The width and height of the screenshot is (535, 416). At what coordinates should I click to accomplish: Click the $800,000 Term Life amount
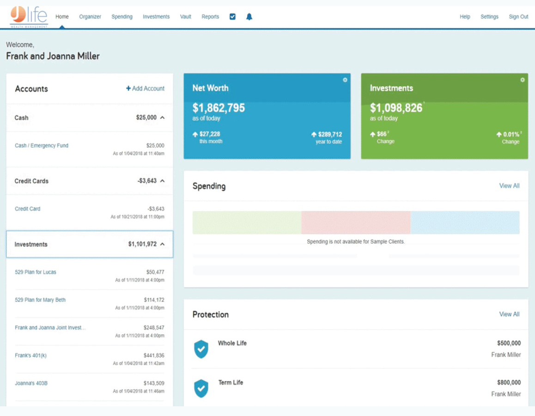(509, 383)
